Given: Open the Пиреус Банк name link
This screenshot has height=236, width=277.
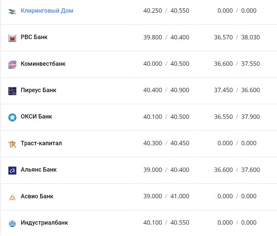Looking at the screenshot, I should point(38,90).
